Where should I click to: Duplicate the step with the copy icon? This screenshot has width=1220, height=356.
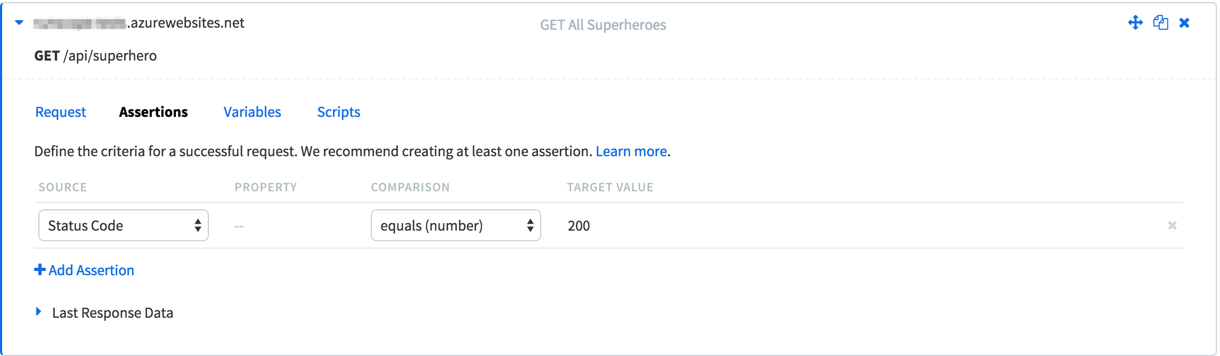click(1160, 23)
